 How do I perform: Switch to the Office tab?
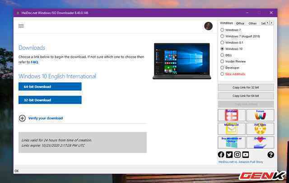tap(240, 23)
